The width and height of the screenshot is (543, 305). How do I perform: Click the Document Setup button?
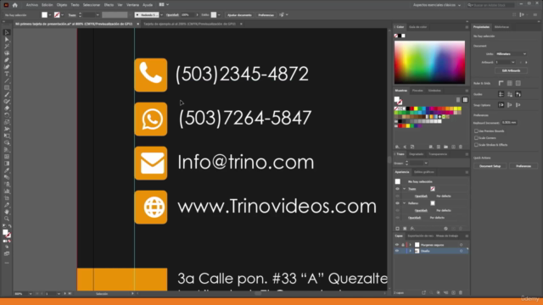(490, 166)
